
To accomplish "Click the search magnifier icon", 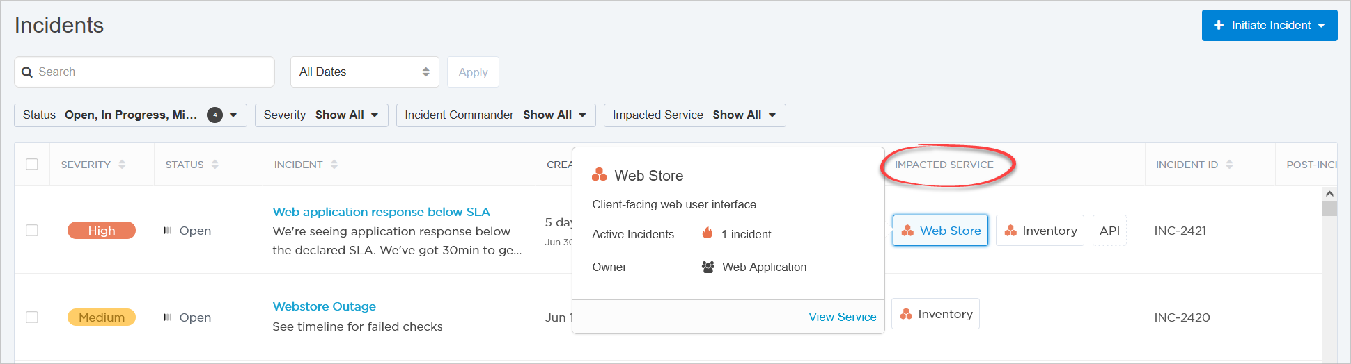I will pos(27,72).
